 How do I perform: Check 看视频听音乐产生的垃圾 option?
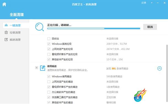coord(49,54)
